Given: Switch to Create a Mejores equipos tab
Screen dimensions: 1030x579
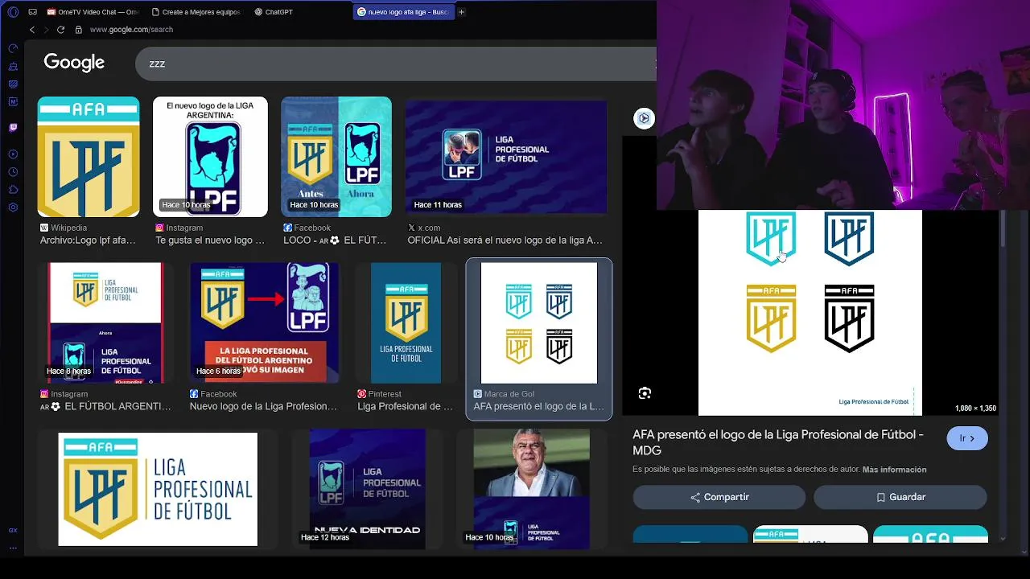Looking at the screenshot, I should click(196, 12).
